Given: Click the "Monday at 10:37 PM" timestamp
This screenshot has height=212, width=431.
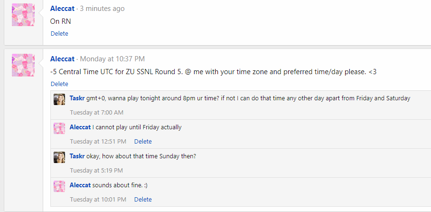Looking at the screenshot, I should coord(112,59).
